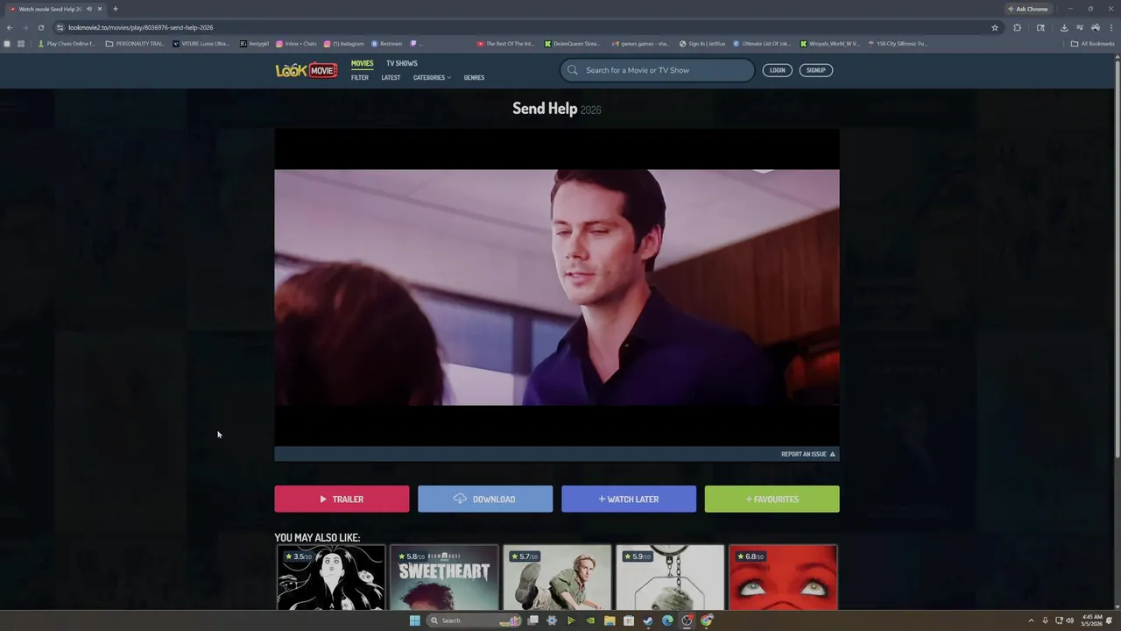1121x631 pixels.
Task: Open Ultimate List Of Job... bookmark
Action: [761, 43]
